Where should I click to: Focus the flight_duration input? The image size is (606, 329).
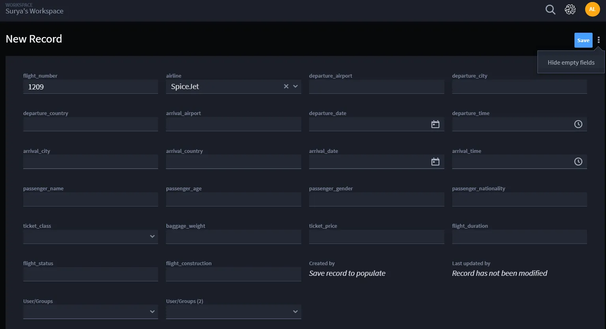pyautogui.click(x=520, y=237)
